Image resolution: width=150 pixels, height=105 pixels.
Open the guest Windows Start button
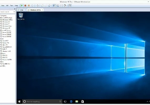pyautogui.click(x=19, y=102)
